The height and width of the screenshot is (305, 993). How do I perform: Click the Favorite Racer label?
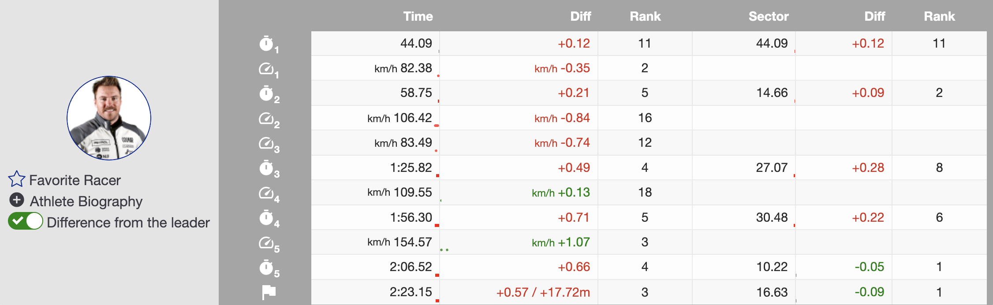click(75, 180)
